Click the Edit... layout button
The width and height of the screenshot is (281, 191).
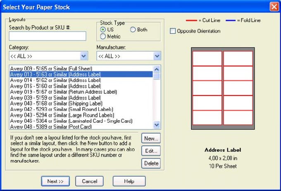pyautogui.click(x=151, y=151)
